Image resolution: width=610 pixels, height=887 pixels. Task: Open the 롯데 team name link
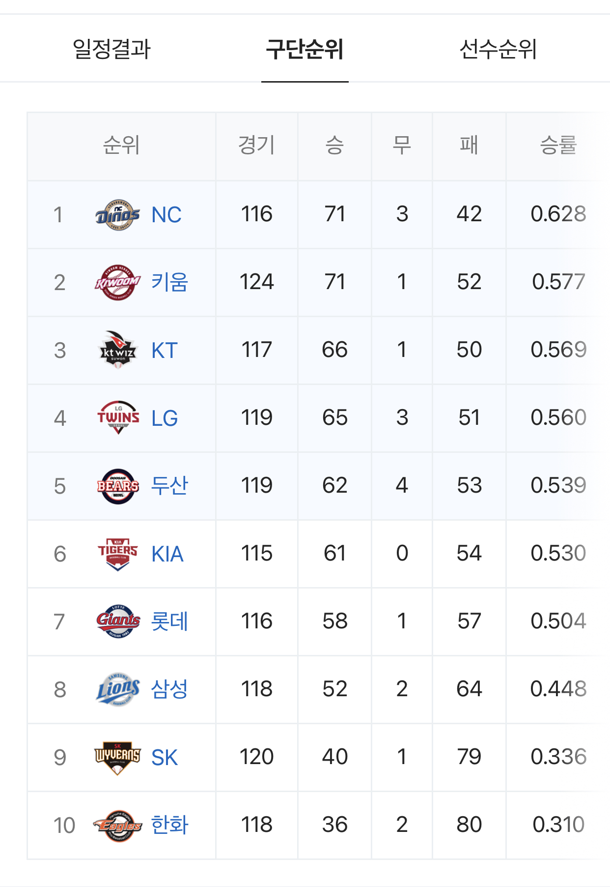169,621
